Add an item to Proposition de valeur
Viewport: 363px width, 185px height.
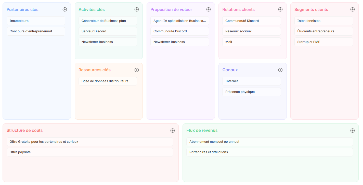point(209,9)
